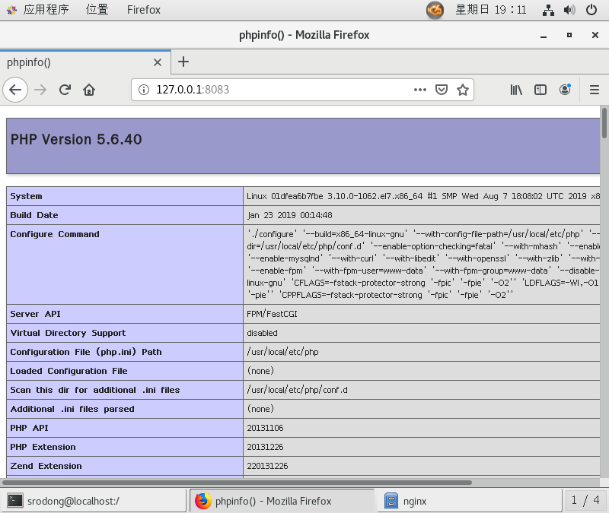Screen dimensions: 609x513
Task: Open page actions three-dot menu
Action: pyautogui.click(x=420, y=90)
